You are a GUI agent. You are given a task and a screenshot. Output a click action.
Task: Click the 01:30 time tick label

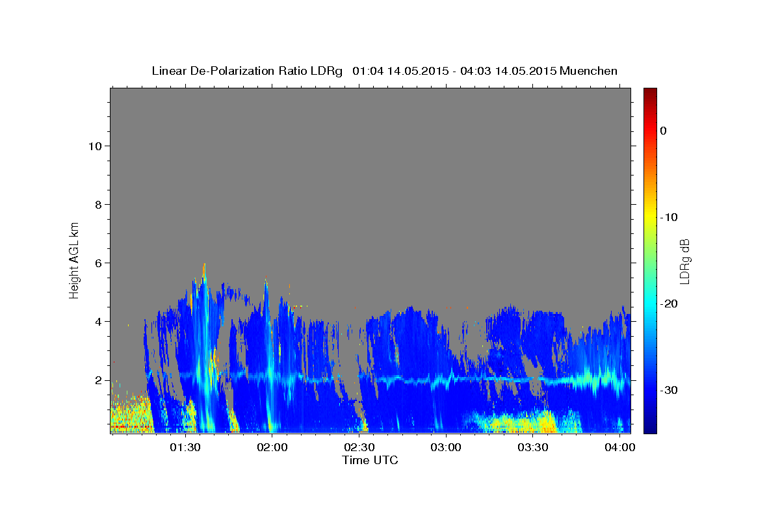[x=185, y=448]
